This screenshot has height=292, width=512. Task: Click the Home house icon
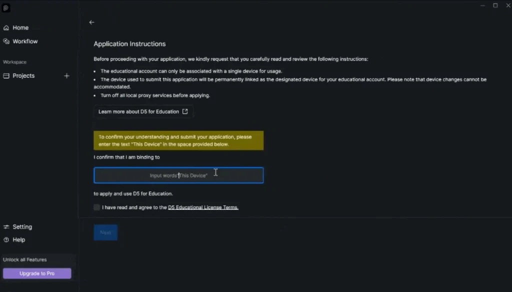(x=6, y=27)
